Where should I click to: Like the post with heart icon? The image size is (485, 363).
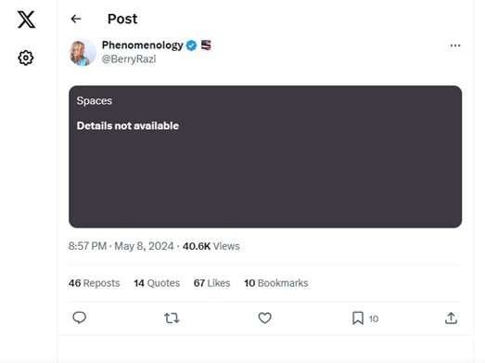tap(265, 318)
